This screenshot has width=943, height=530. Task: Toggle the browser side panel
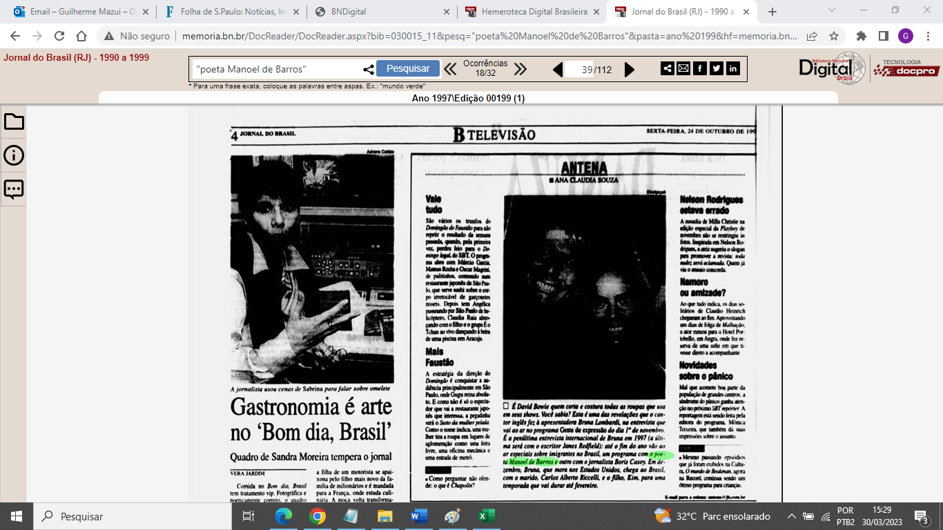[x=883, y=36]
